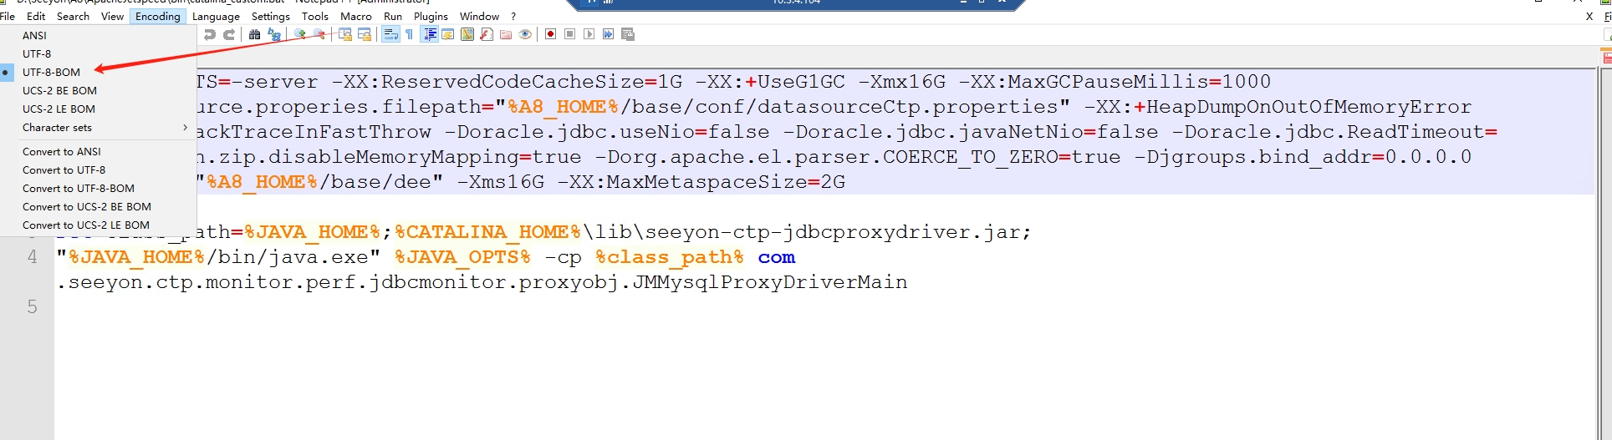This screenshot has width=1612, height=440.
Task: Toggle Show All Characters pilcrow icon
Action: [409, 34]
